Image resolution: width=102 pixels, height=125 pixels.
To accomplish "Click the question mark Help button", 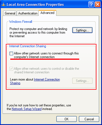I will (91, 4).
